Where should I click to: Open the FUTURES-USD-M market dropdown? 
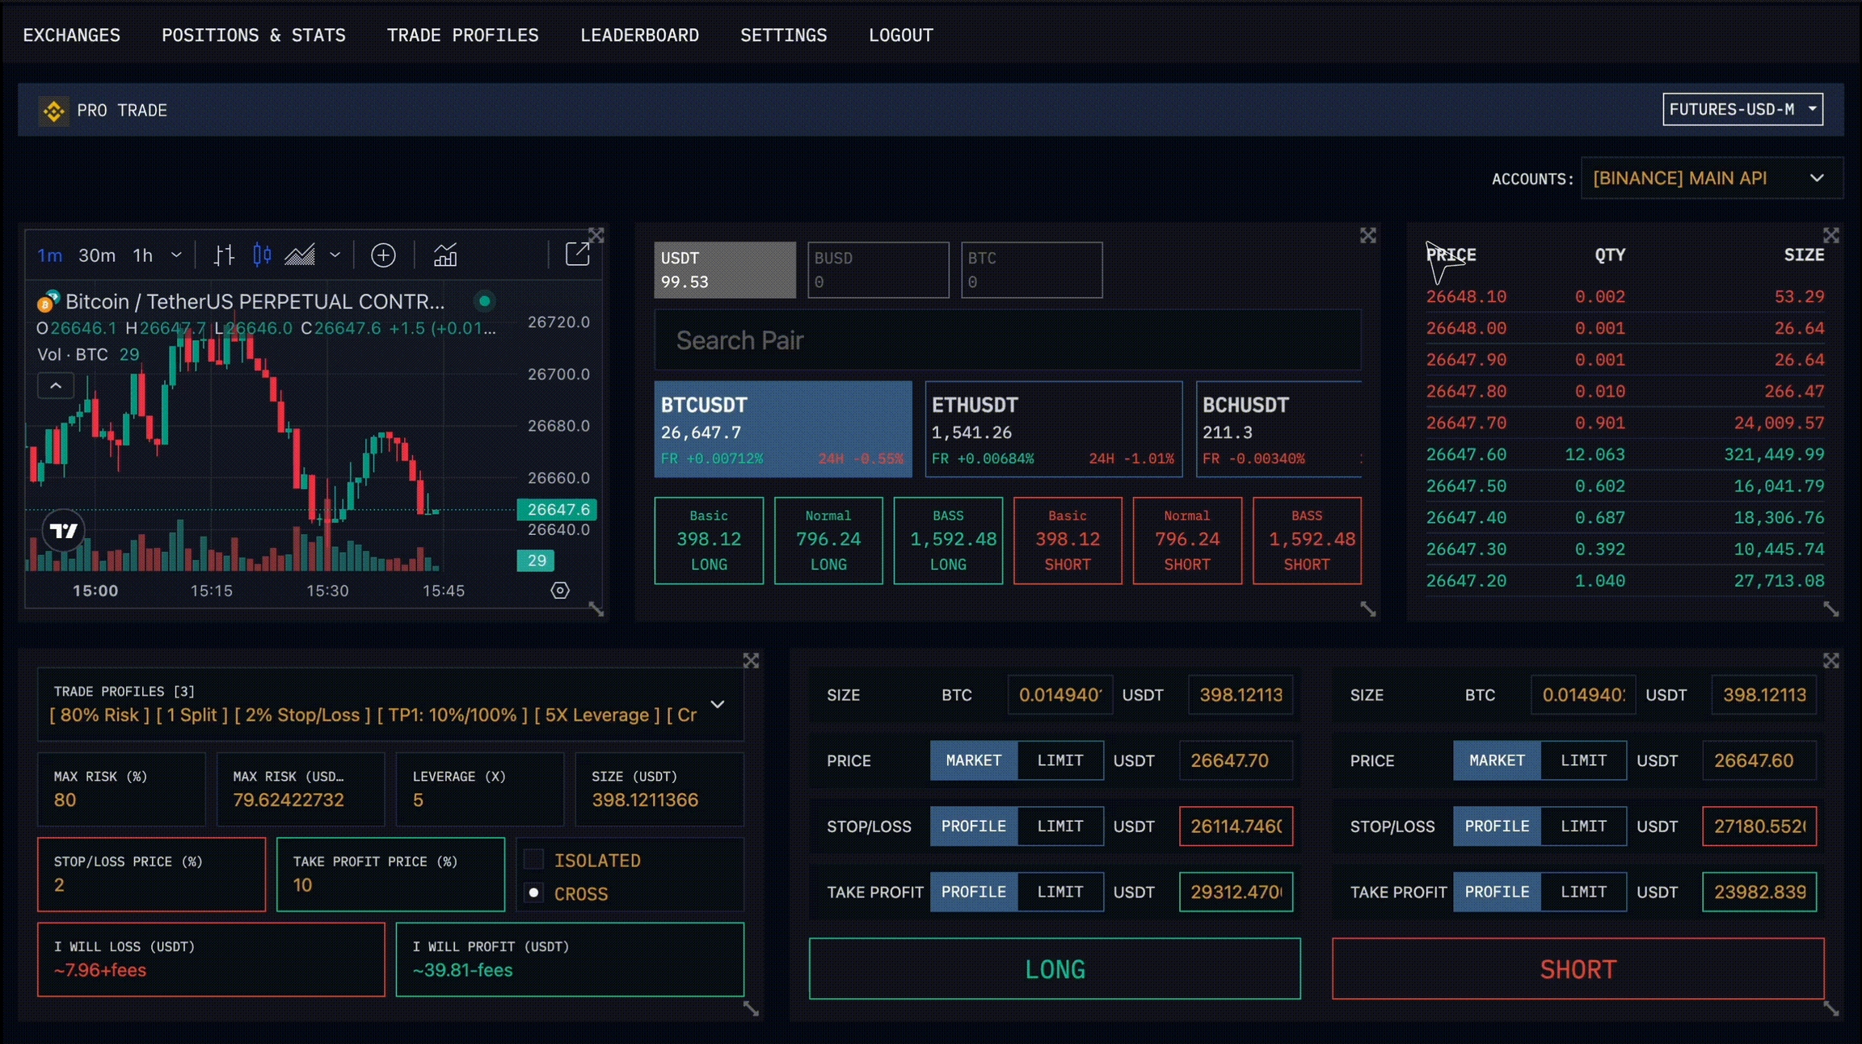(1742, 109)
